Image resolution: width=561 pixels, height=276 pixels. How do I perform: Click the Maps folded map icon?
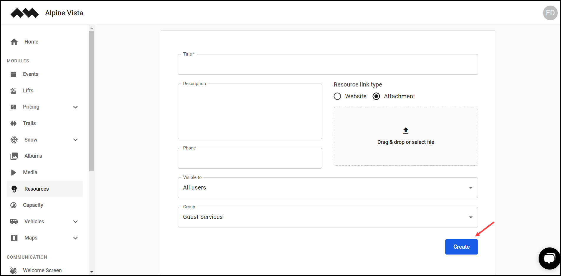14,238
